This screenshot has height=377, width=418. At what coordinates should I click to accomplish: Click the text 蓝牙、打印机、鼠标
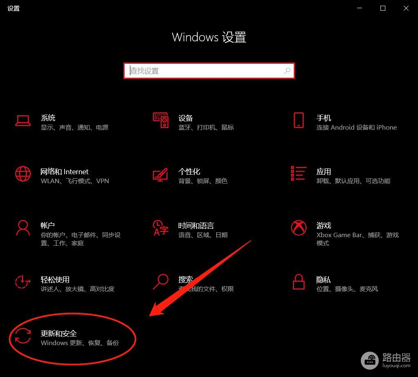click(x=206, y=128)
